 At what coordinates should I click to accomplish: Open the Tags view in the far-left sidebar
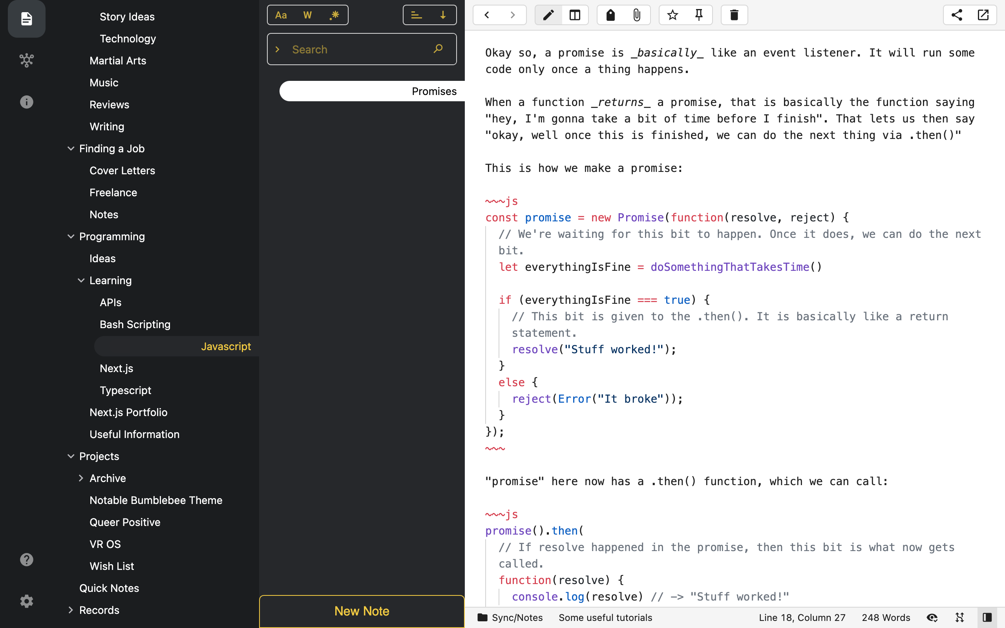pos(26,60)
